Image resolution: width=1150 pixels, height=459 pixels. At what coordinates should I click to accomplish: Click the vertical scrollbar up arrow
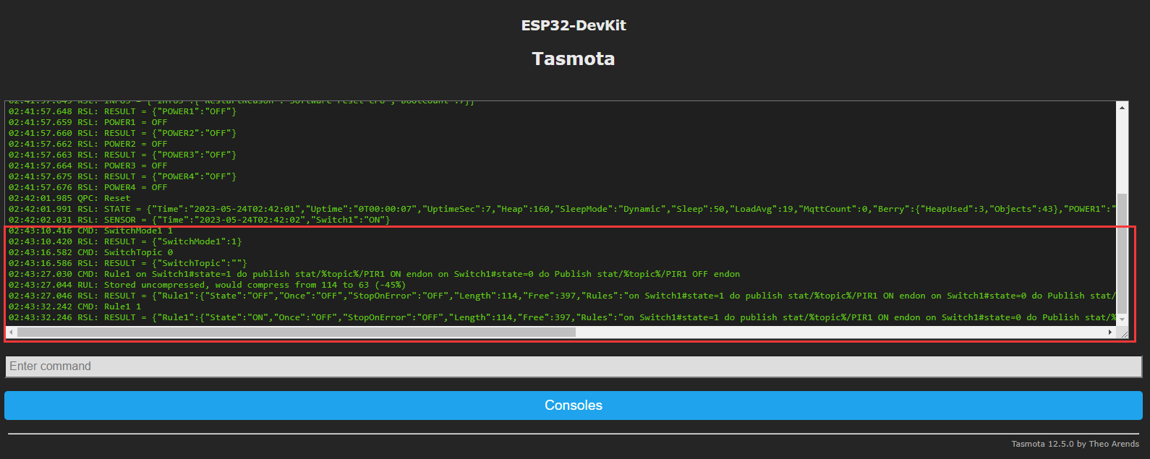[1122, 108]
